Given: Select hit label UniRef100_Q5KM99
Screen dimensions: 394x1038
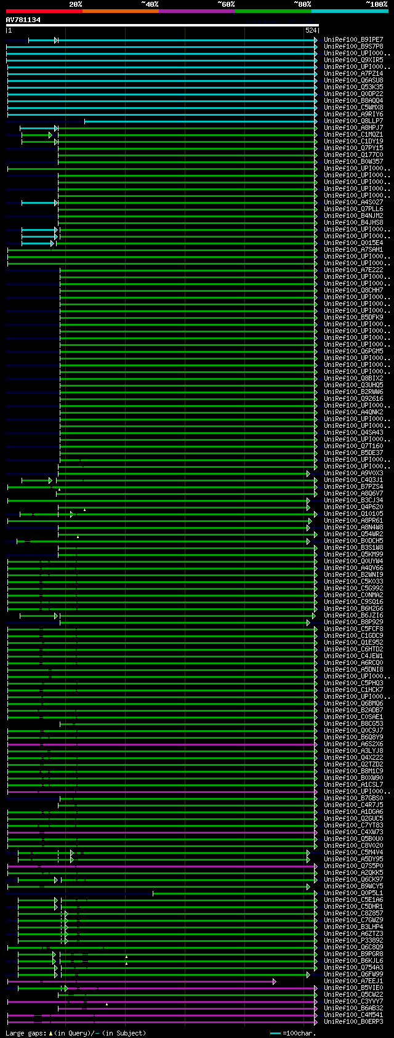Looking at the screenshot, I should 353,555.
